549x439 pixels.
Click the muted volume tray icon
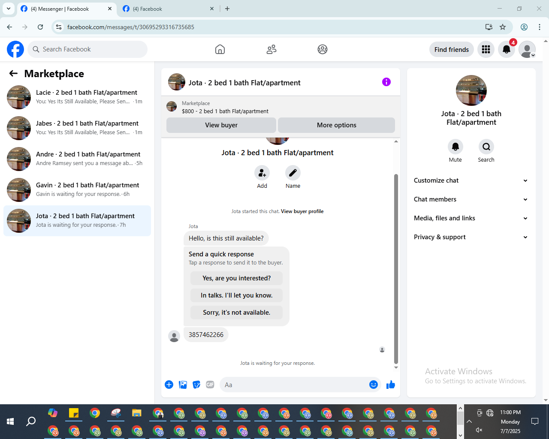tap(480, 430)
